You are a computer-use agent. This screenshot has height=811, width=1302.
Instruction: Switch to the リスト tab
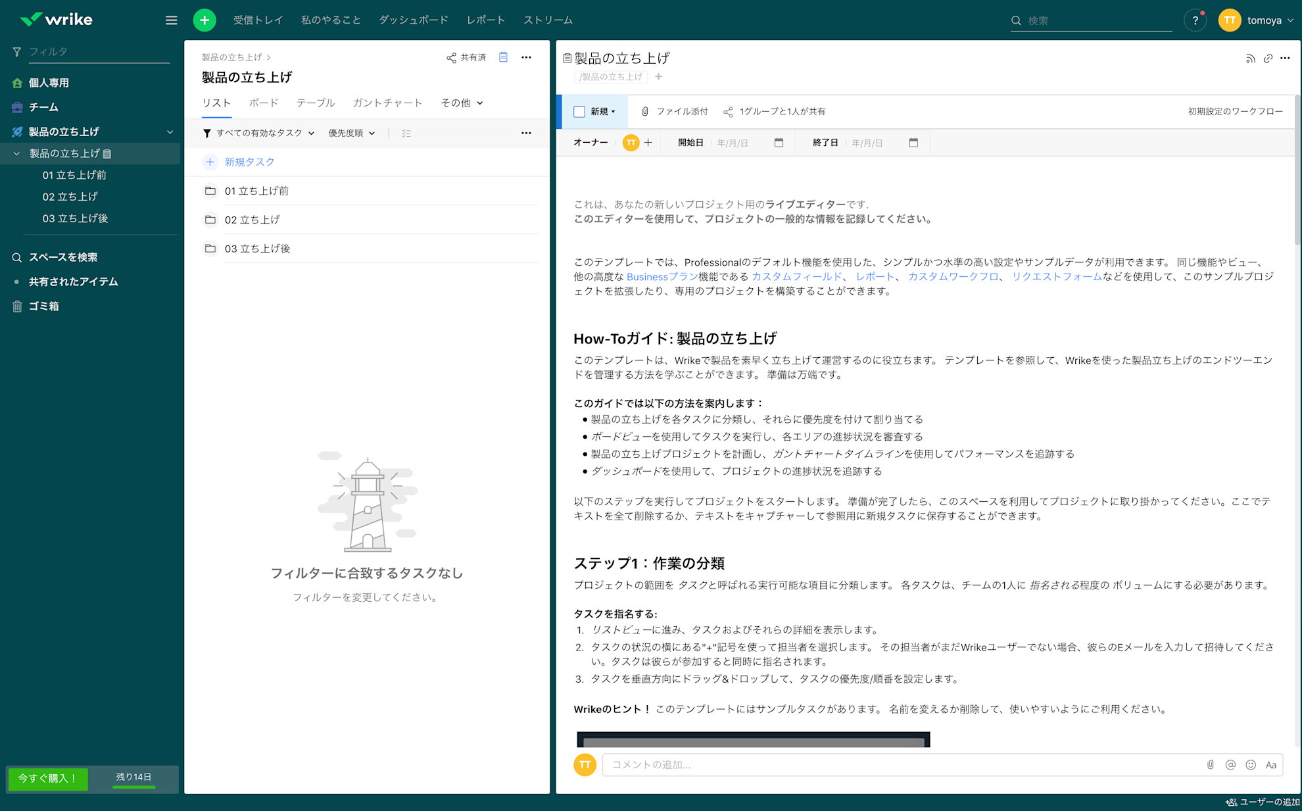(x=216, y=103)
